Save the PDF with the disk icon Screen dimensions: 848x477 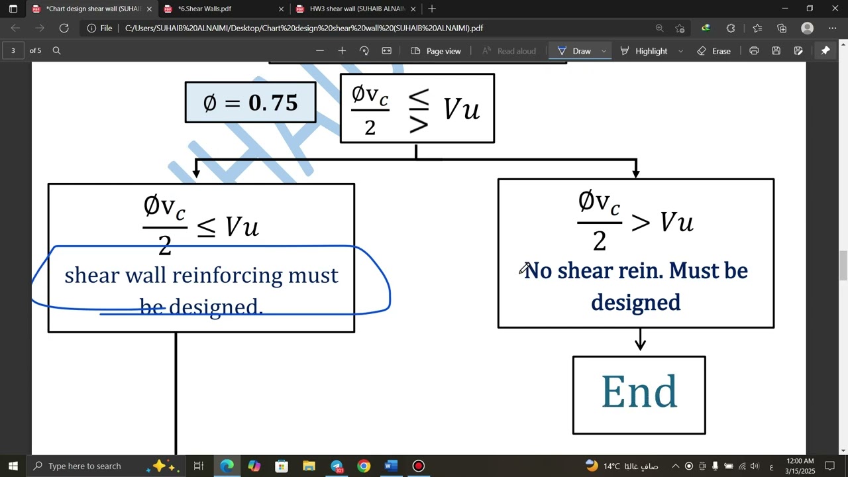776,51
